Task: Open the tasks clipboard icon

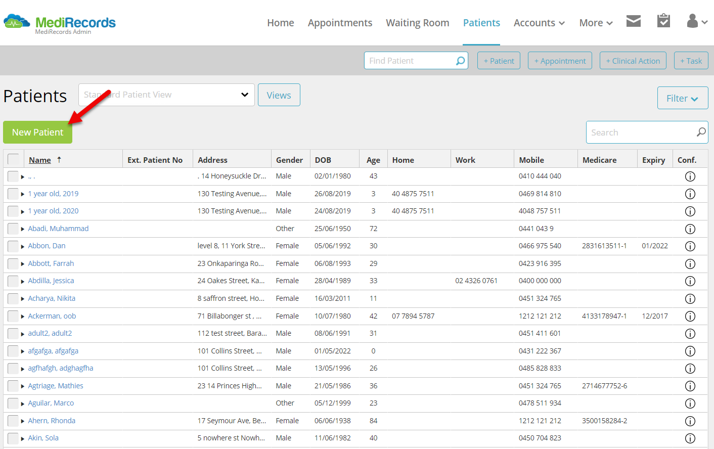Action: [663, 21]
